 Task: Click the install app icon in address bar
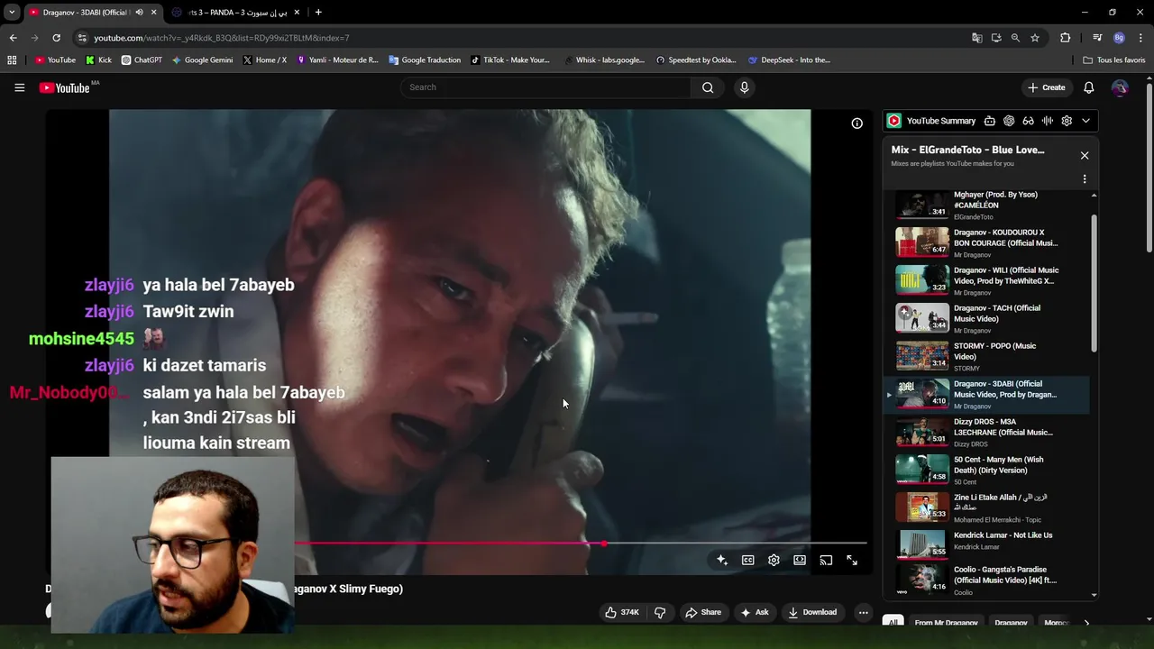pos(996,38)
